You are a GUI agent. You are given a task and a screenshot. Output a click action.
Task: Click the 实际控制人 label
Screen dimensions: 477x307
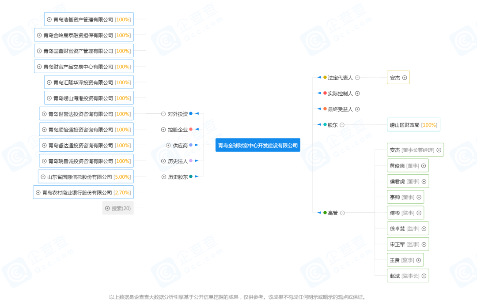(x=340, y=94)
